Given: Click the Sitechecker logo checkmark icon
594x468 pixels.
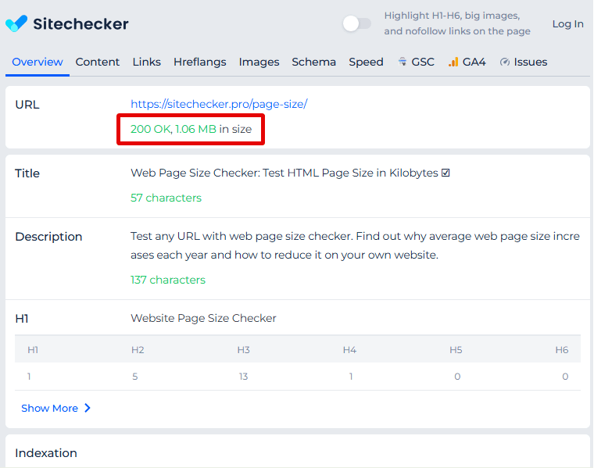Looking at the screenshot, I should tap(16, 23).
